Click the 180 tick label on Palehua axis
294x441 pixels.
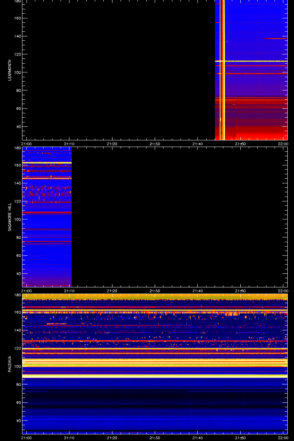point(17,295)
